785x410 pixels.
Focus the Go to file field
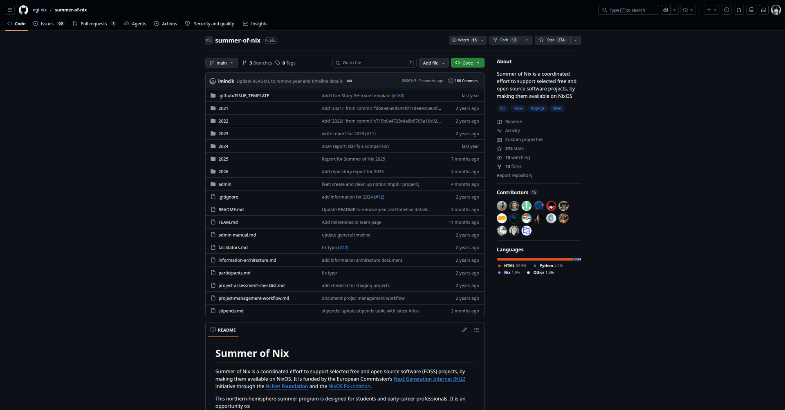tap(375, 63)
